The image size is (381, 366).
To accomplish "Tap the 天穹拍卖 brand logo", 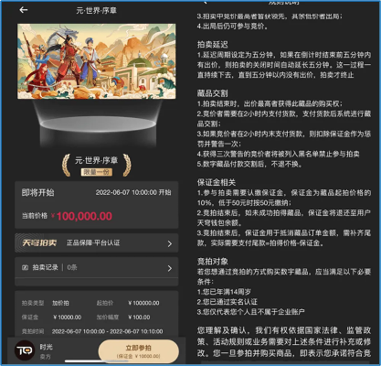I will tap(39, 242).
